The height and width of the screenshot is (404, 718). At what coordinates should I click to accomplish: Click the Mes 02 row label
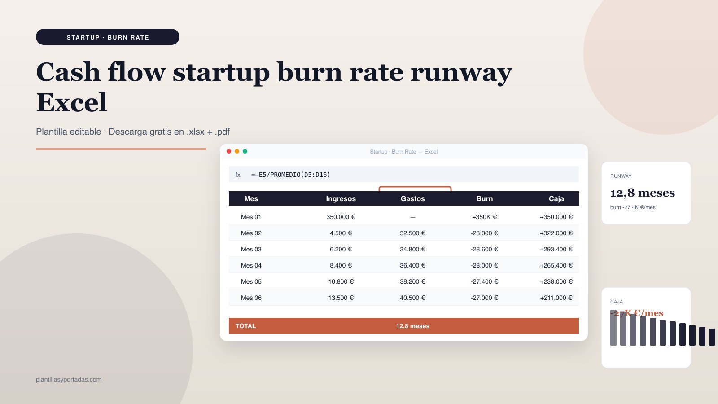(x=251, y=233)
